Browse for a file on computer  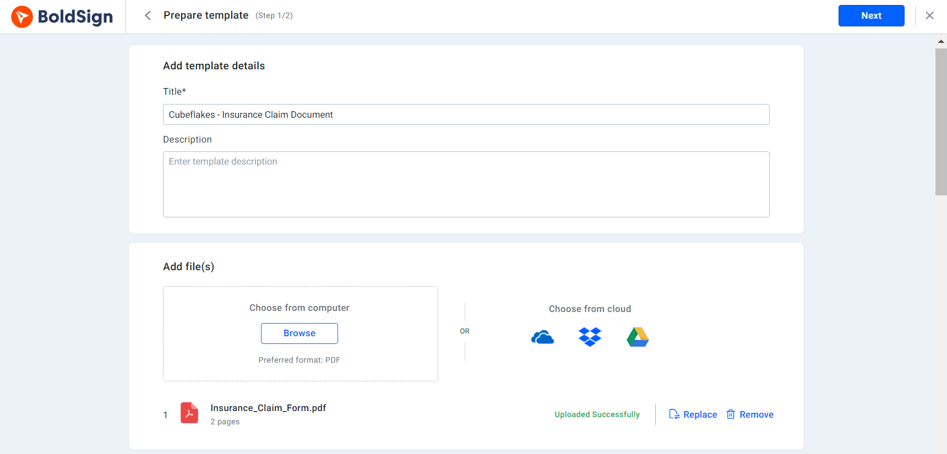[300, 333]
